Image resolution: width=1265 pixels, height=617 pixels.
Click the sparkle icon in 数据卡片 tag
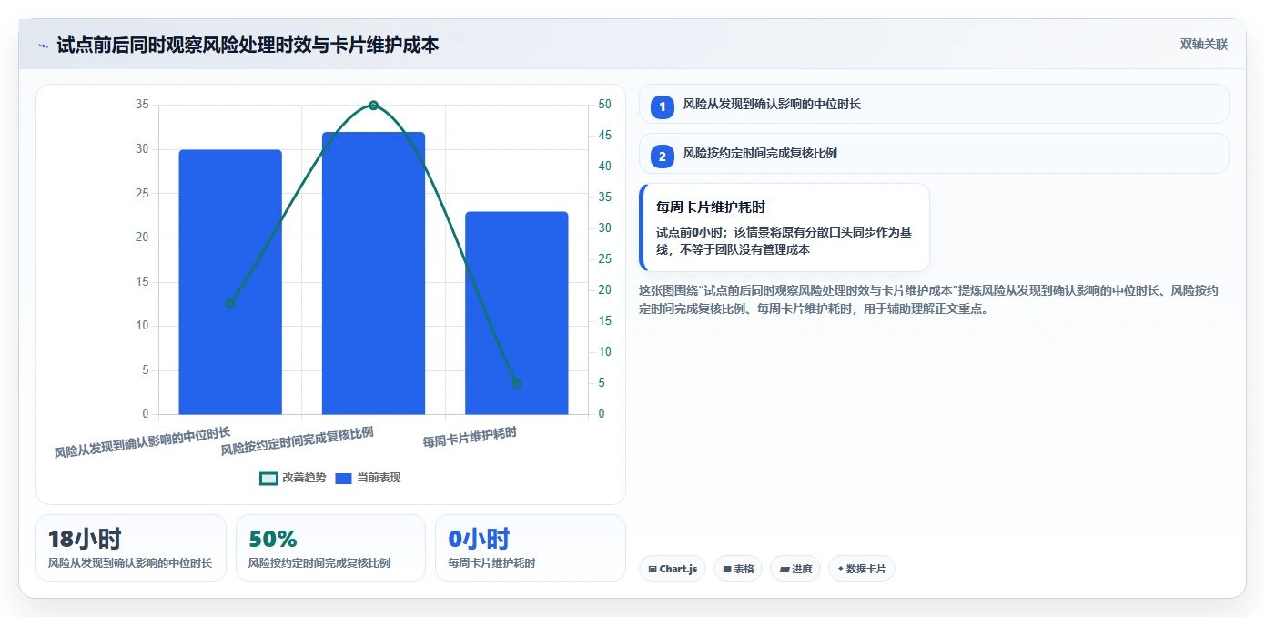[x=840, y=569]
